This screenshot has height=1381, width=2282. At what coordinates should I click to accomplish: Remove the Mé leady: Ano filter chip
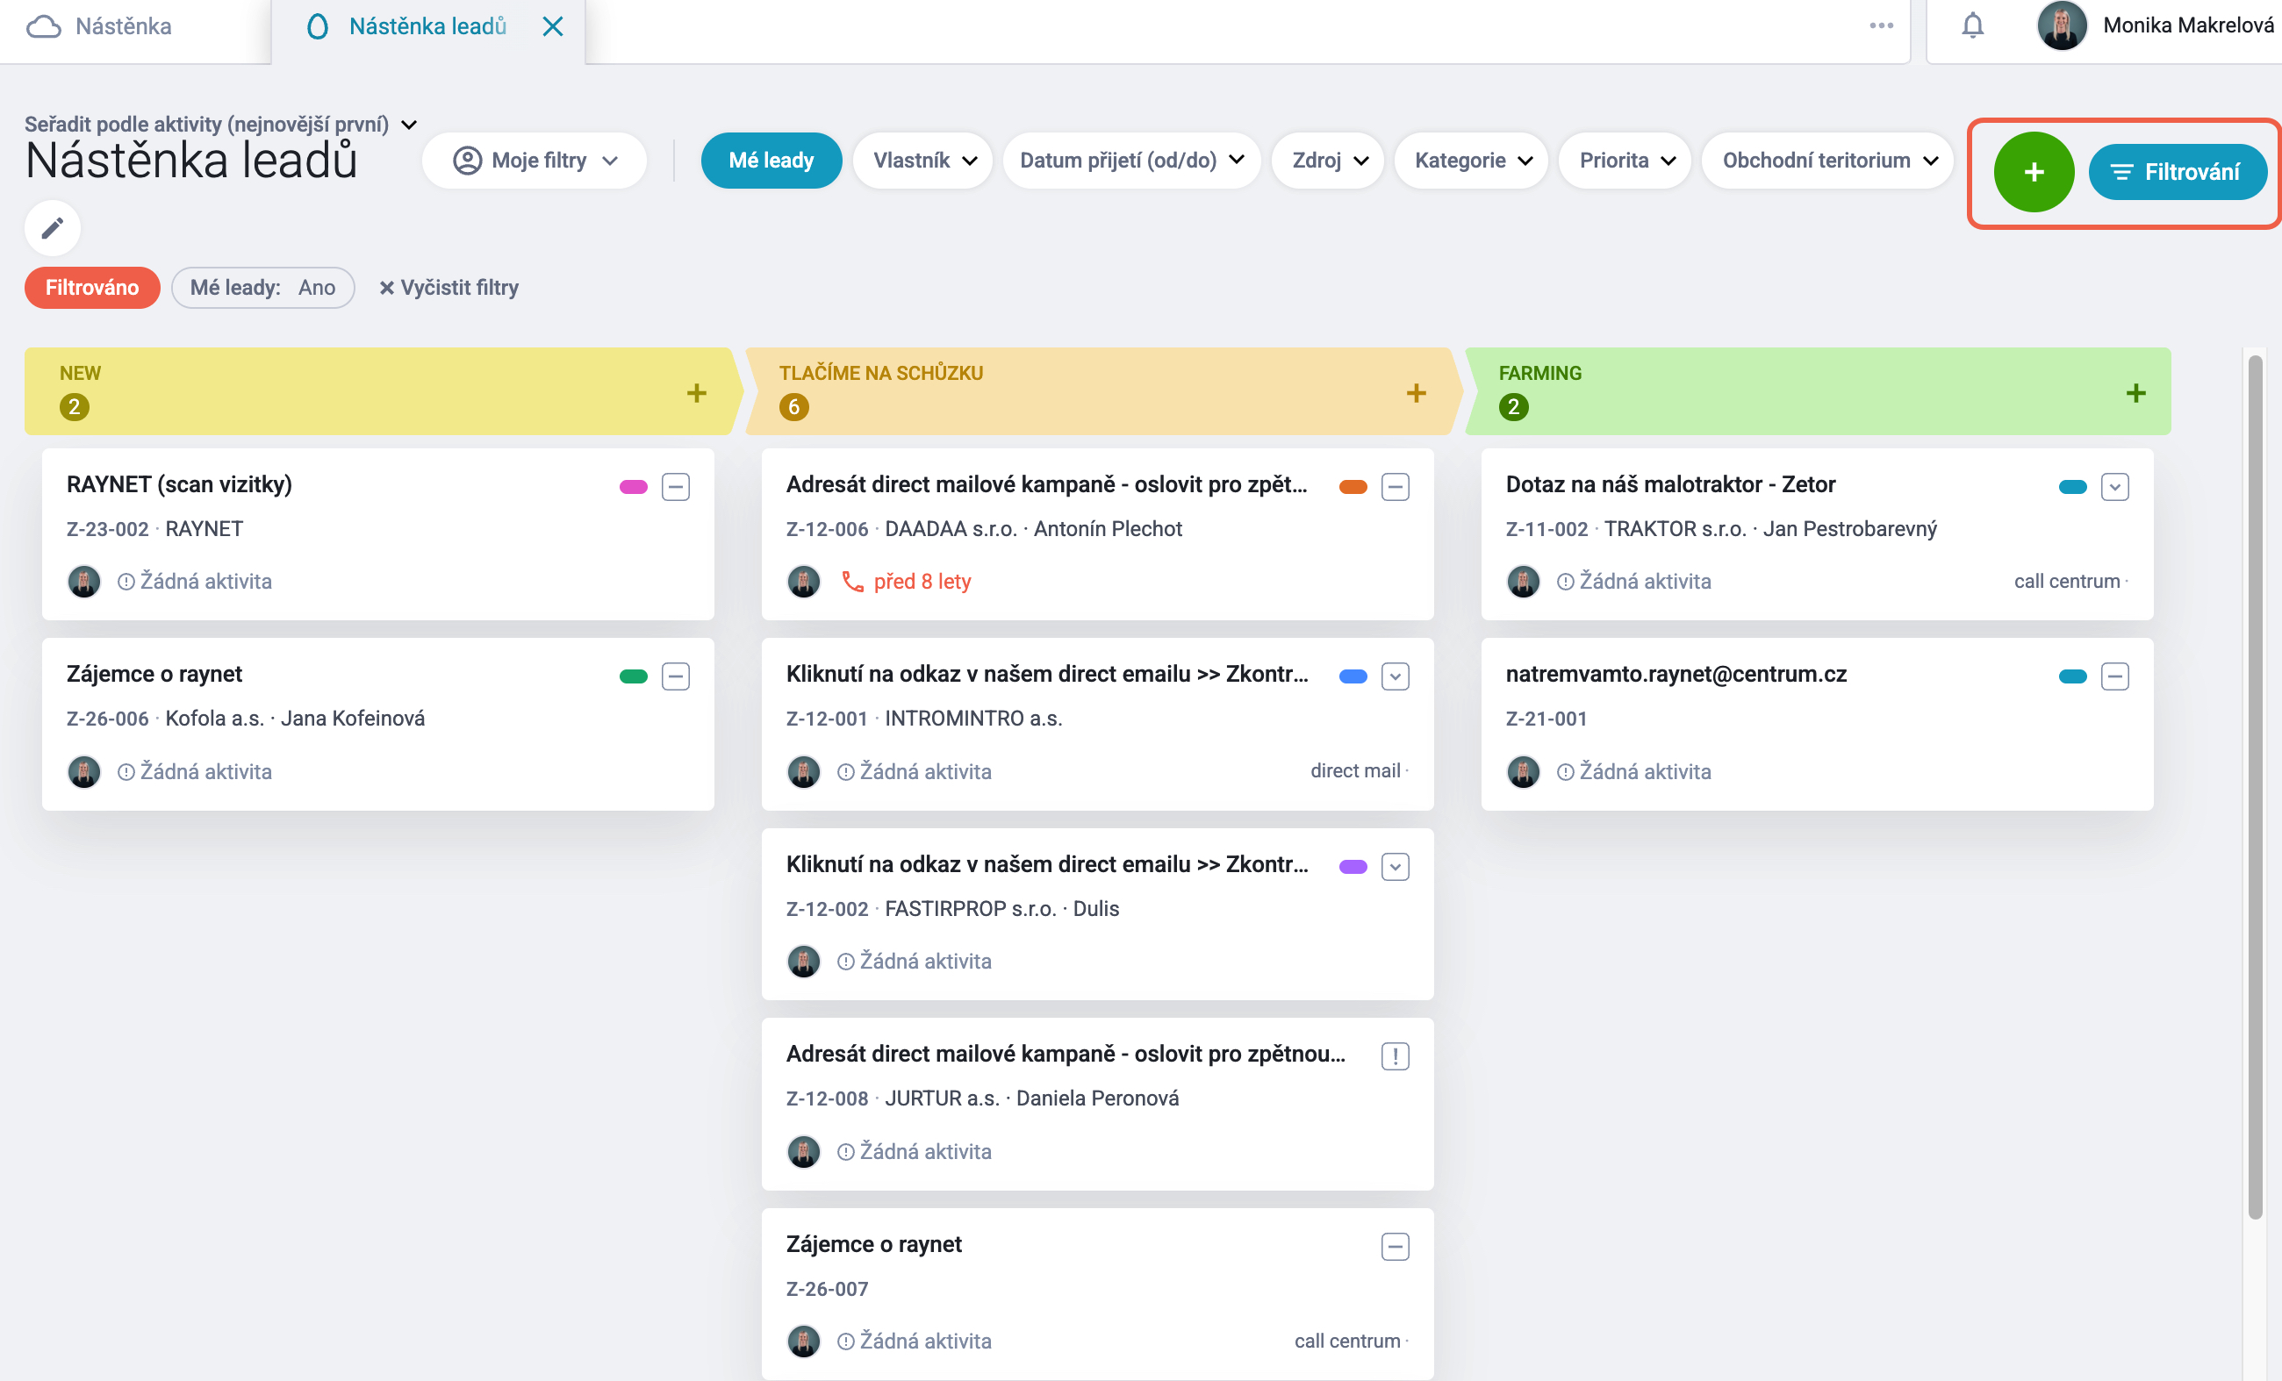[x=263, y=288]
